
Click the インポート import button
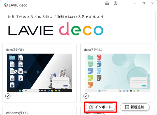100,107
